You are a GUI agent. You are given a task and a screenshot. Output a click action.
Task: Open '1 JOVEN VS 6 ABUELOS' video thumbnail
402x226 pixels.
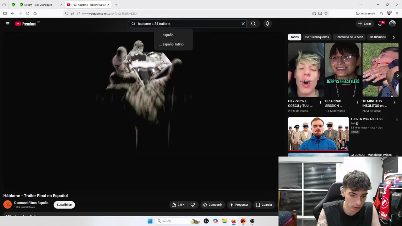[x=318, y=134]
